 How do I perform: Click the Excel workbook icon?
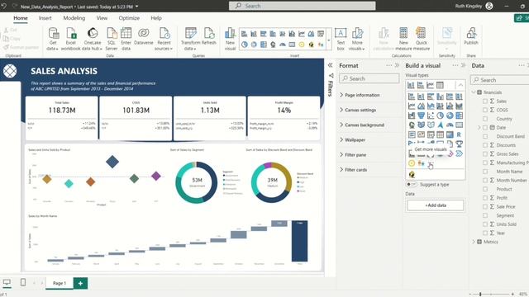pyautogui.click(x=71, y=39)
